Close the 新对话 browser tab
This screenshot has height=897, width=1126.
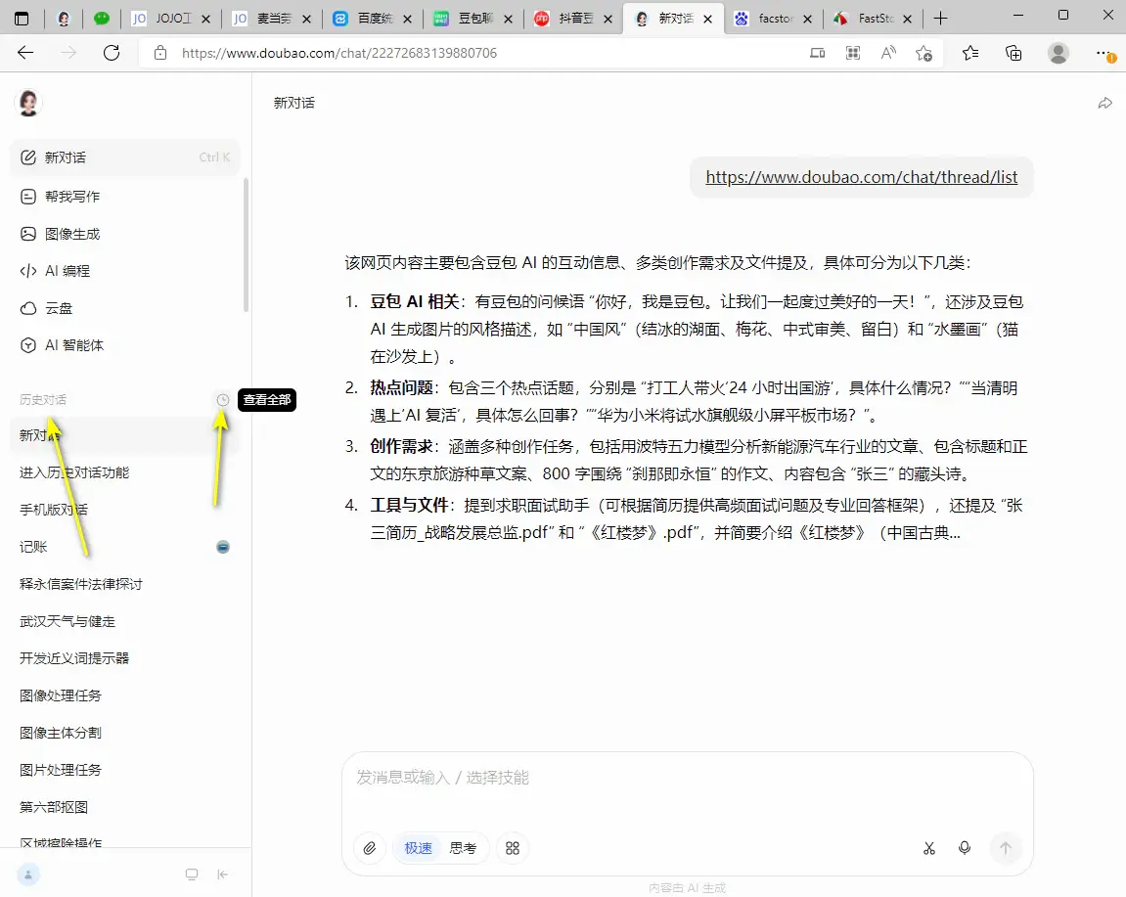708,20
